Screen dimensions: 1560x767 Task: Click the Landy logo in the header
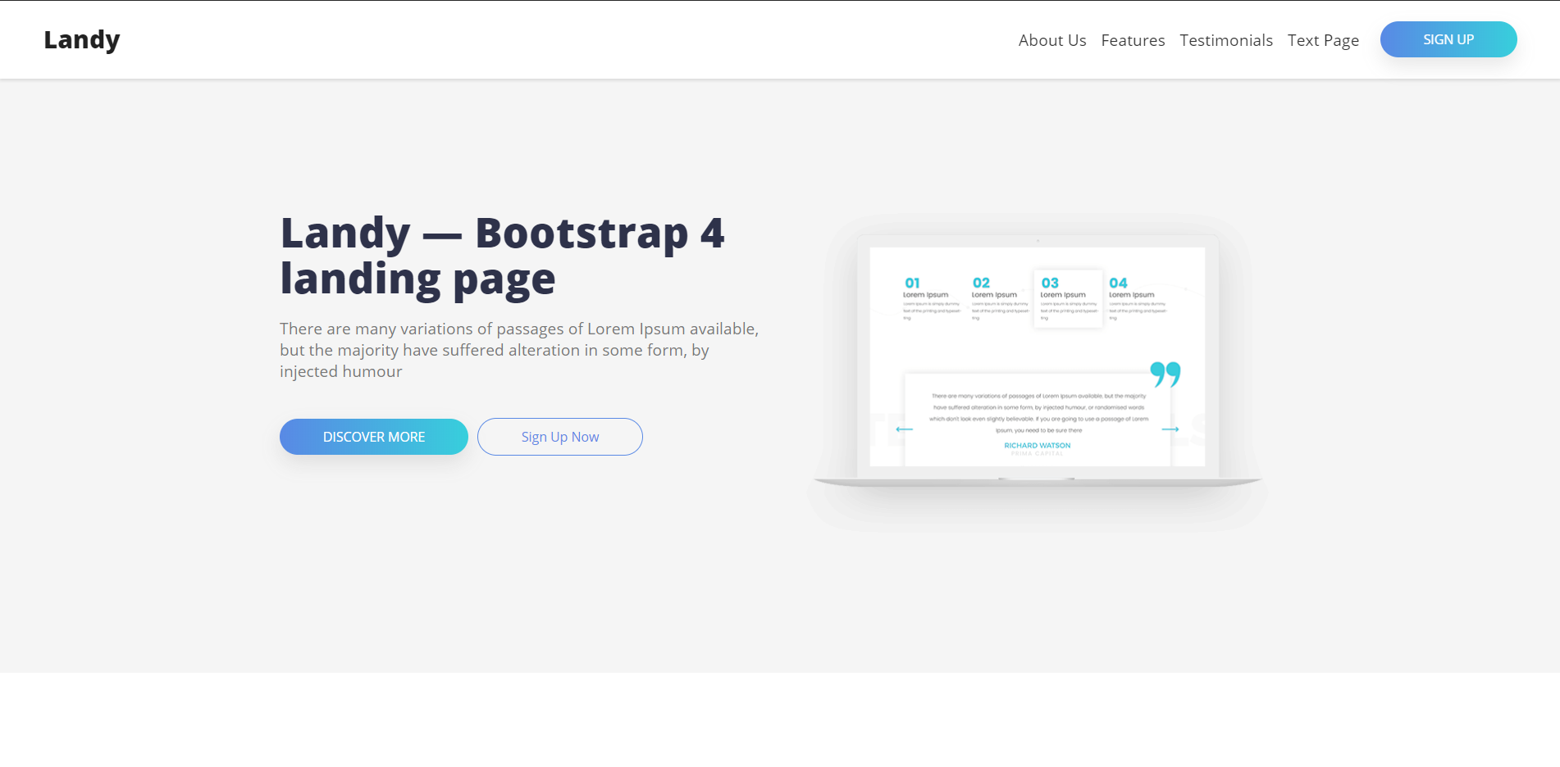point(82,39)
